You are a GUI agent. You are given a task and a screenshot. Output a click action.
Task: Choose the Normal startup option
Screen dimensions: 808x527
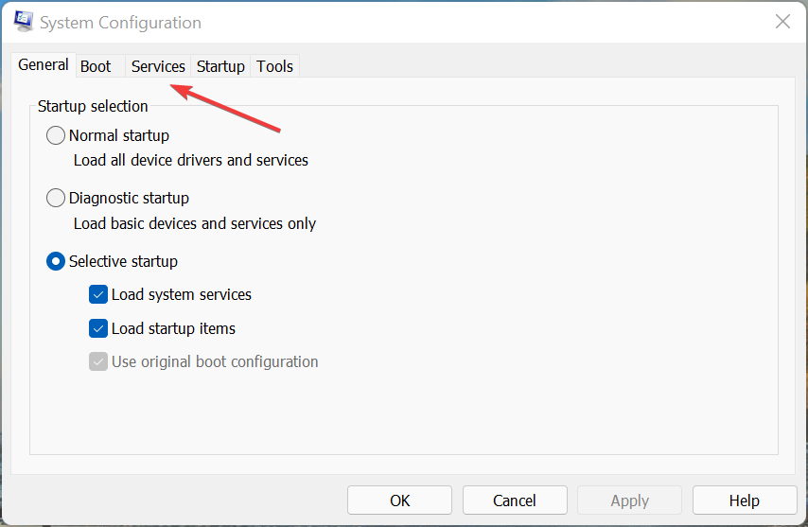56,135
